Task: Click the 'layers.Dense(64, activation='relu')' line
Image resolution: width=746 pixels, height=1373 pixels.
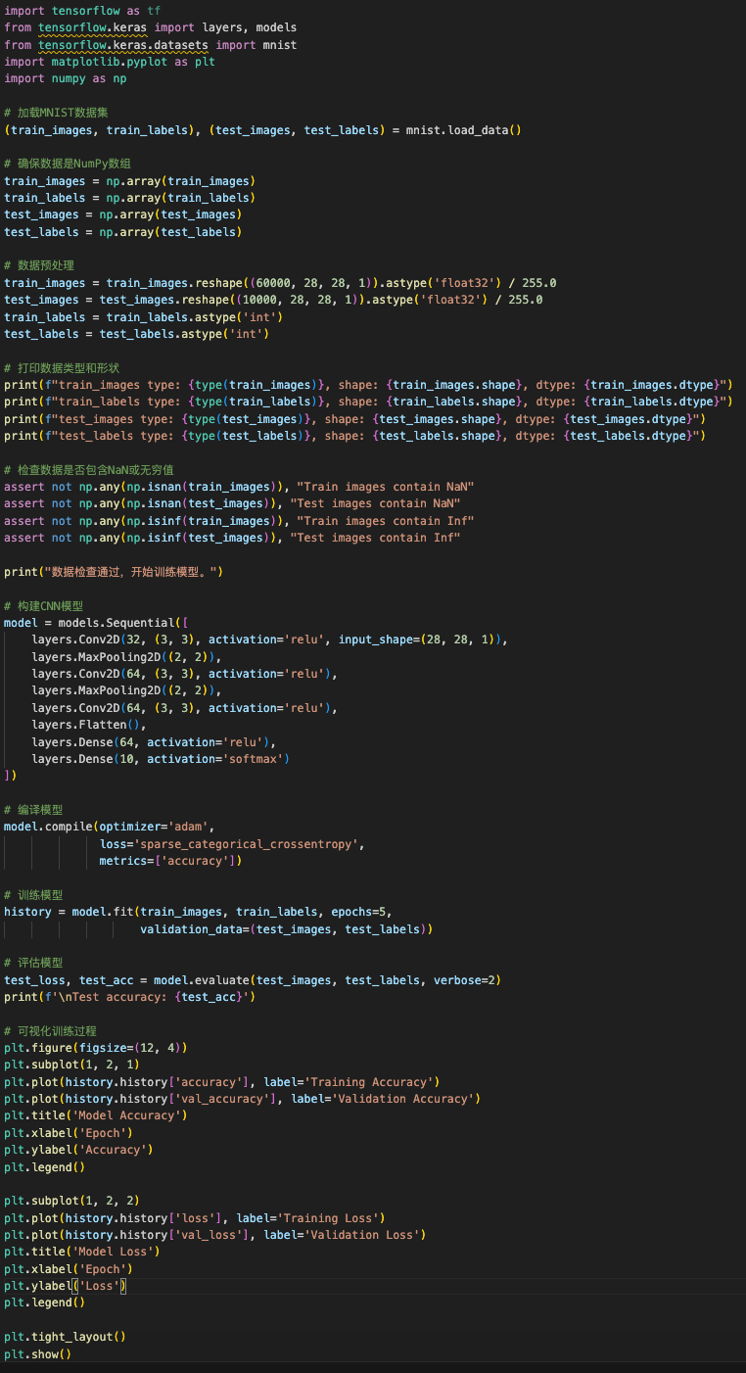Action: point(154,742)
